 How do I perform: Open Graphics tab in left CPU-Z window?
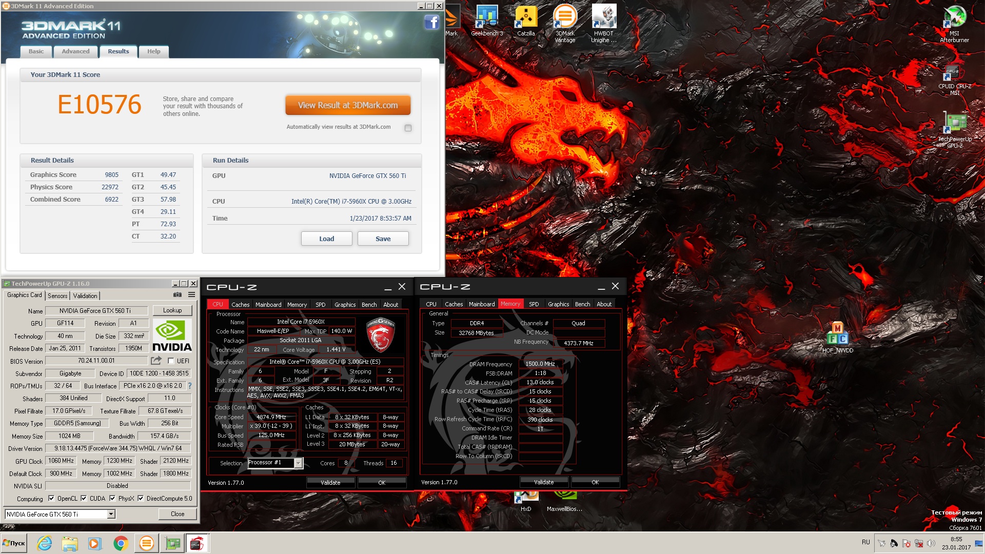[x=345, y=304]
